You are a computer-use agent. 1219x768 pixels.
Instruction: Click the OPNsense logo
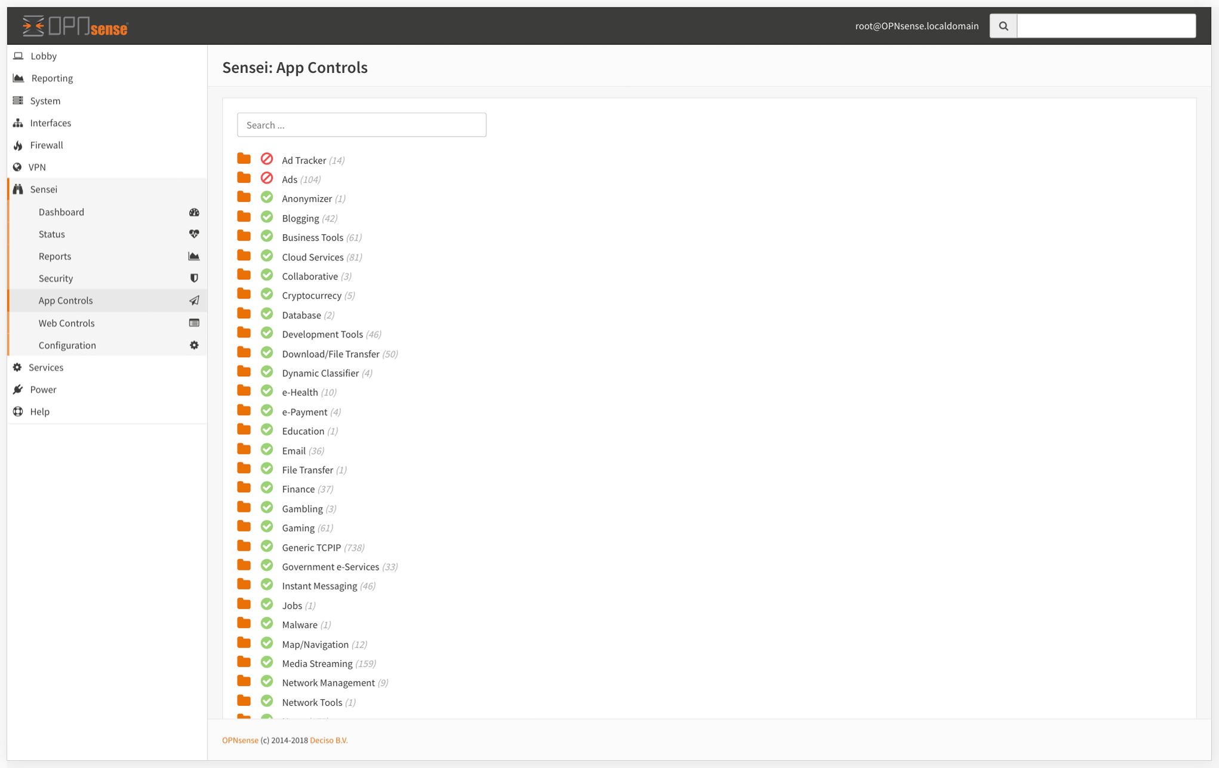click(75, 26)
